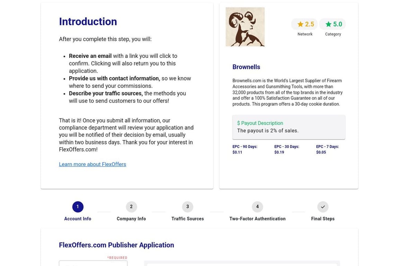399x266 pixels.
Task: Click the Category rating star icon
Action: [328, 24]
